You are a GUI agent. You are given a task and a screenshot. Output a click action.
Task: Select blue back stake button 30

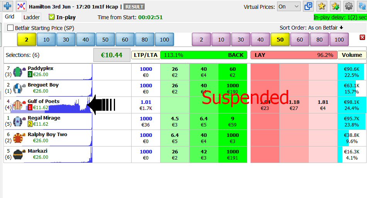66,40
